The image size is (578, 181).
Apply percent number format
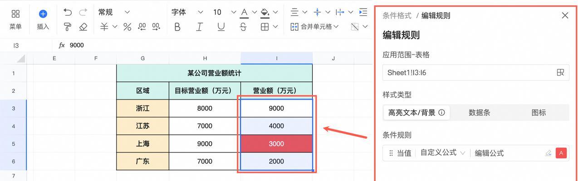pos(127,27)
